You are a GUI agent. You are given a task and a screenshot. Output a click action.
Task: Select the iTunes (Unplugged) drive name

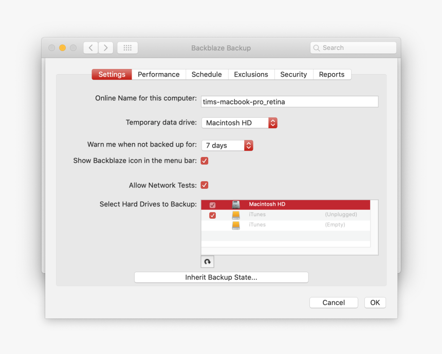(x=257, y=214)
